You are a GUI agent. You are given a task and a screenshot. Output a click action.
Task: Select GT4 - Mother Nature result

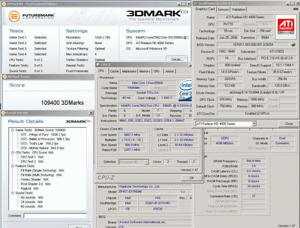(x=42, y=148)
